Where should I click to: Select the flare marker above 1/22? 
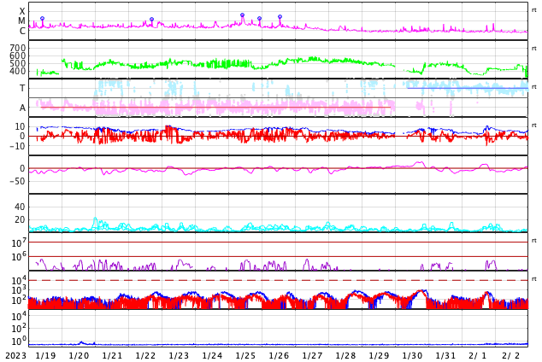(x=152, y=20)
